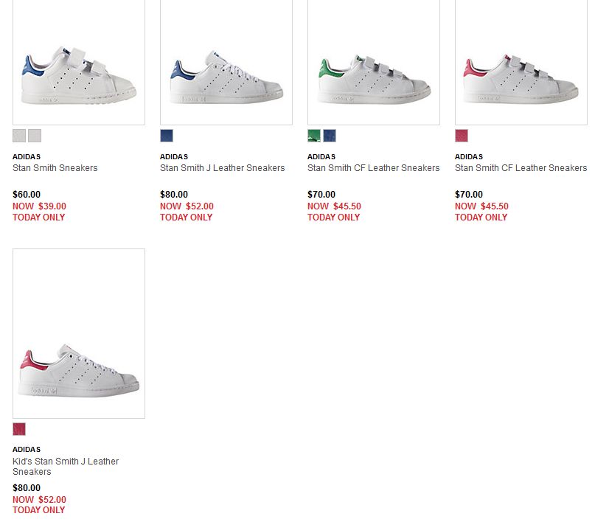Image resolution: width=609 pixels, height=522 pixels.
Task: Choose green swatch for Stan Smith CF Leather
Action: tap(314, 136)
